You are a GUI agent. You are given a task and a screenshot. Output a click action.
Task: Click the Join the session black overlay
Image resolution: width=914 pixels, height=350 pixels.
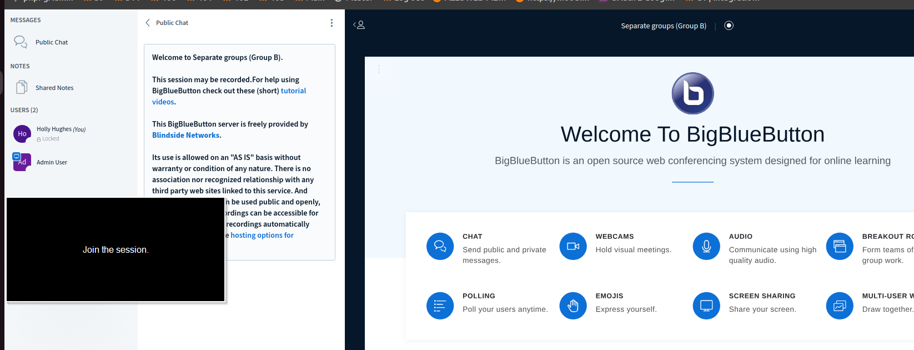point(115,249)
